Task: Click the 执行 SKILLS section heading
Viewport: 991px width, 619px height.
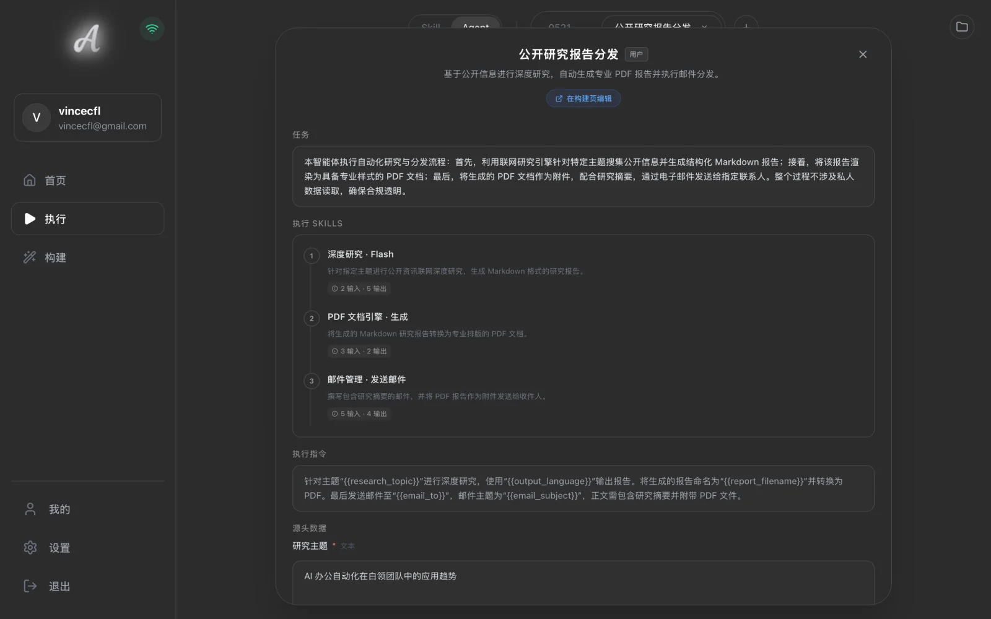Action: [x=317, y=223]
